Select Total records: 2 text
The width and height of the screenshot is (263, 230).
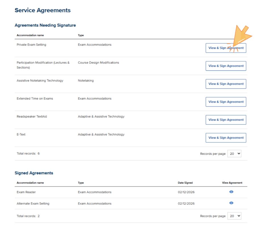28,216
